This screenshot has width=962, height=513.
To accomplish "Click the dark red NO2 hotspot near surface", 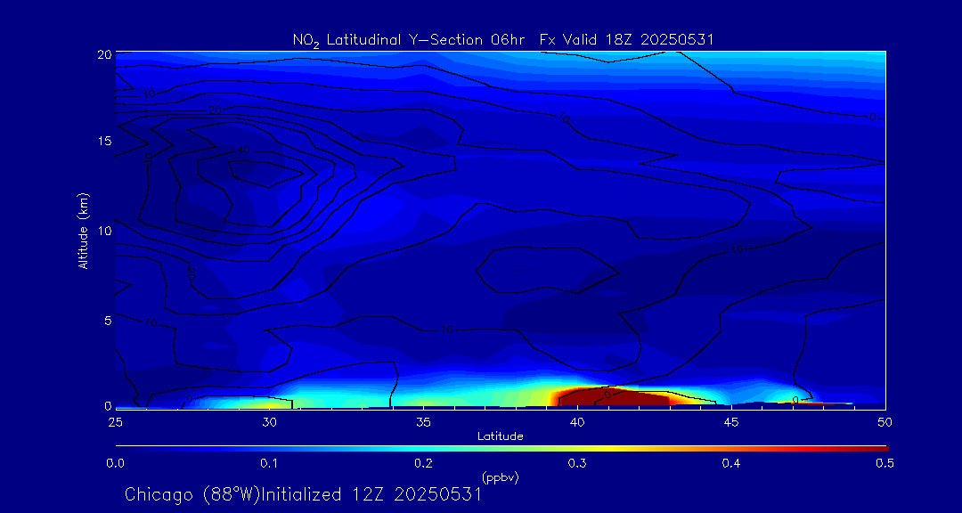I will [615, 397].
